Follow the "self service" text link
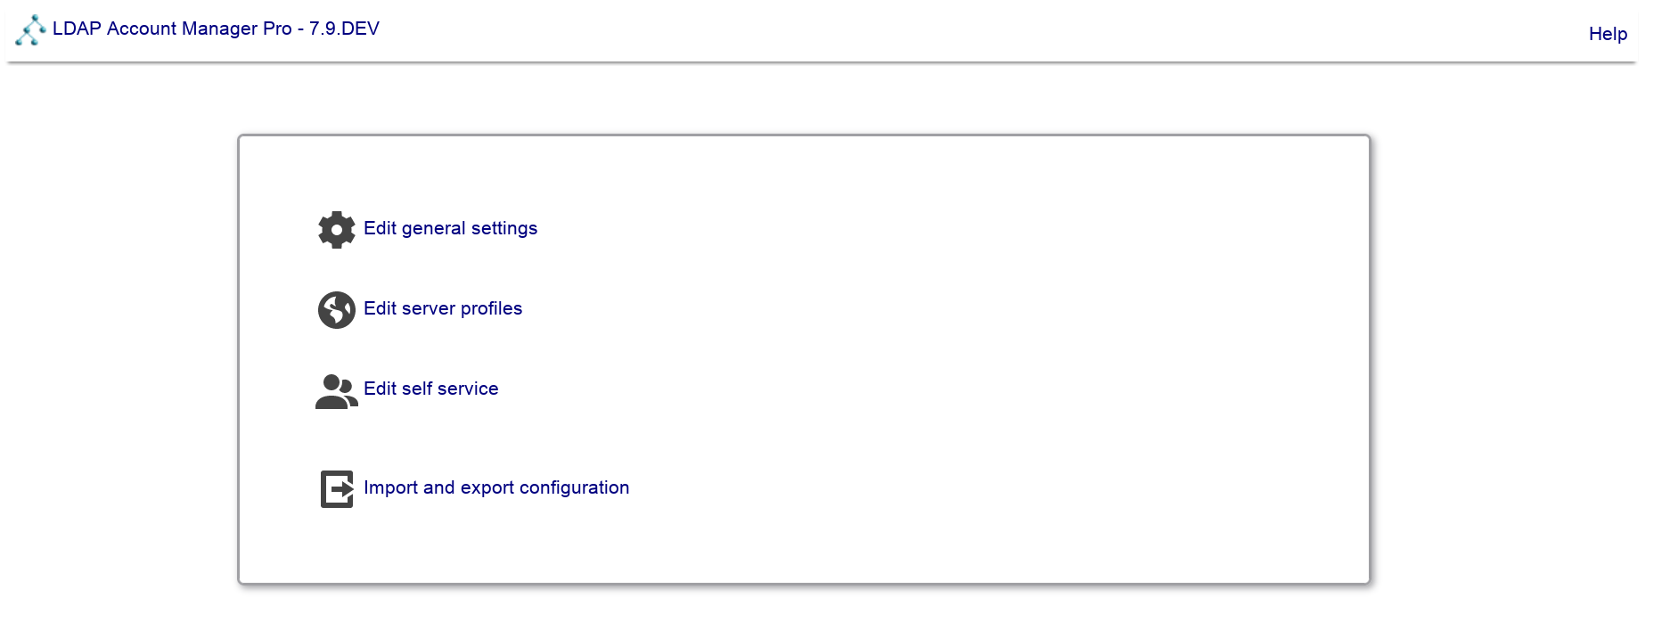Viewport: 1670px width, 622px height. point(449,389)
